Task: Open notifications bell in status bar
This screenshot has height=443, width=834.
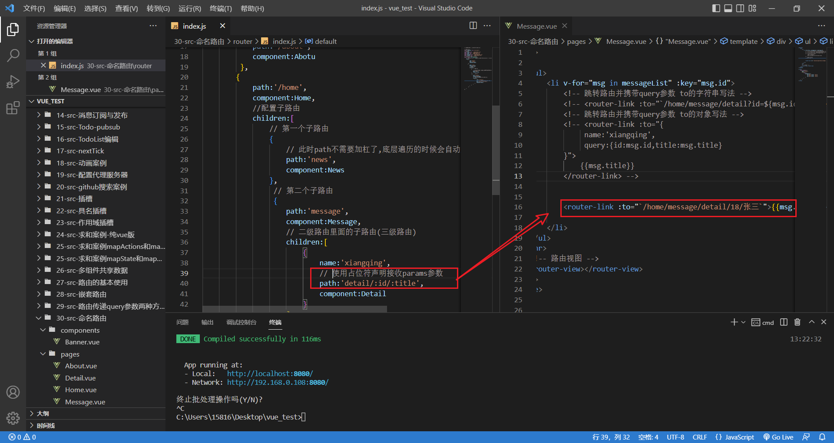Action: pyautogui.click(x=822, y=437)
